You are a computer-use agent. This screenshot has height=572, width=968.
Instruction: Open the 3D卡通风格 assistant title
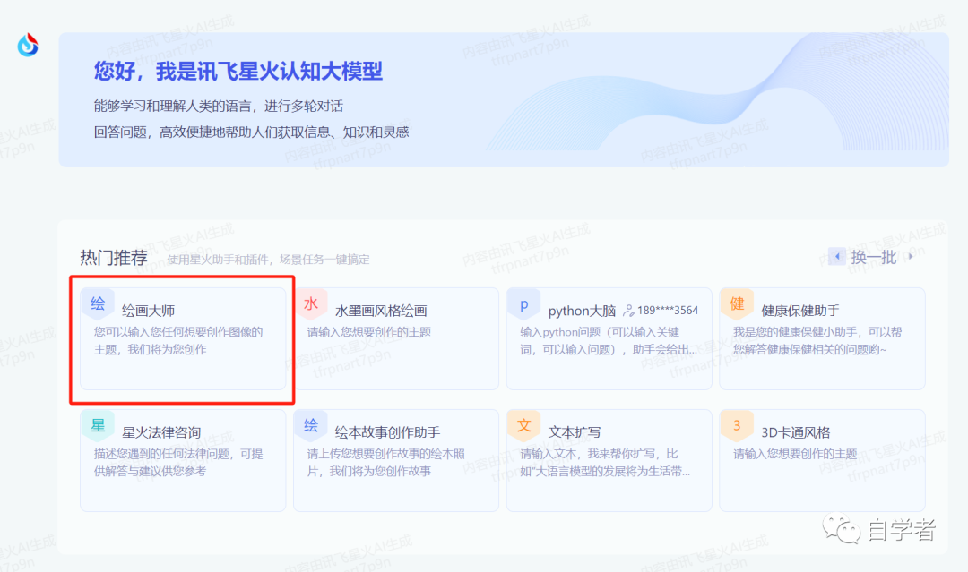pyautogui.click(x=796, y=432)
